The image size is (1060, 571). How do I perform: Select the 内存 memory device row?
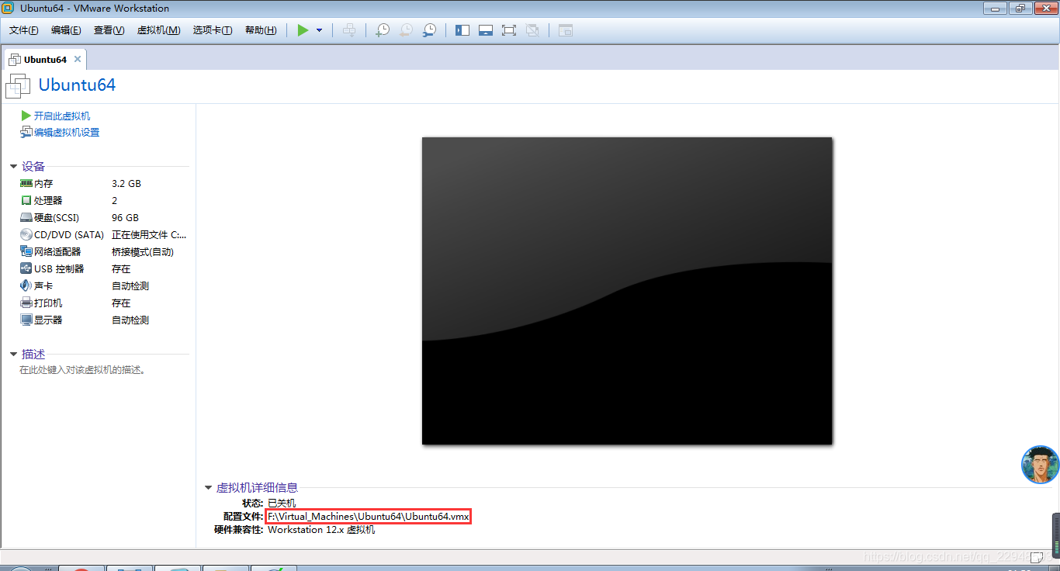point(104,184)
